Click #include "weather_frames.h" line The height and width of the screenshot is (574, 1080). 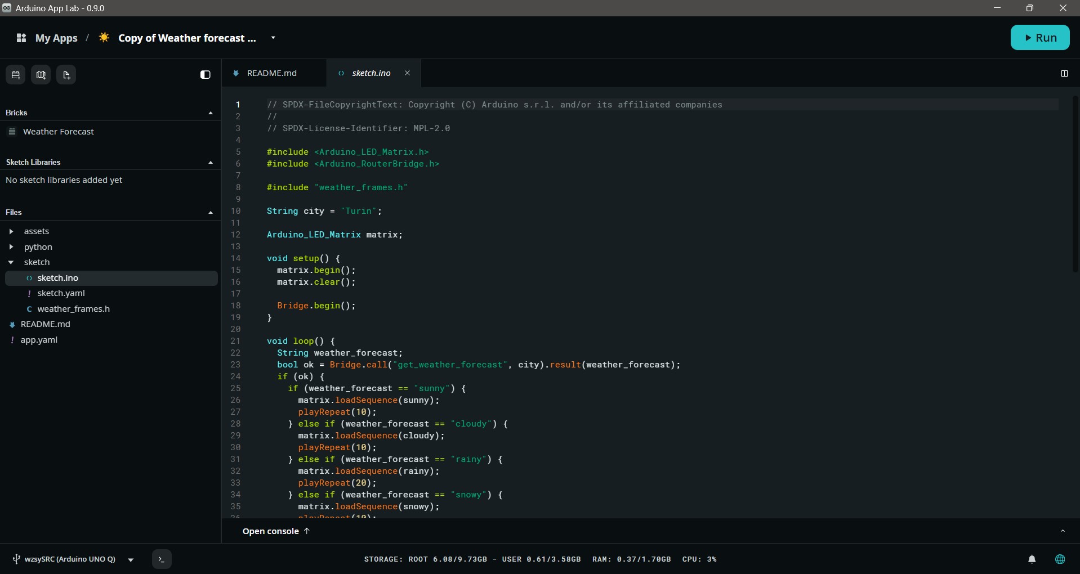tap(337, 187)
